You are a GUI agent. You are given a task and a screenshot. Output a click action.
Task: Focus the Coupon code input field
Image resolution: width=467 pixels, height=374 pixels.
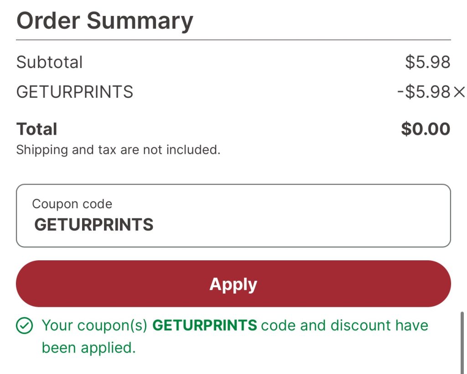pos(233,216)
